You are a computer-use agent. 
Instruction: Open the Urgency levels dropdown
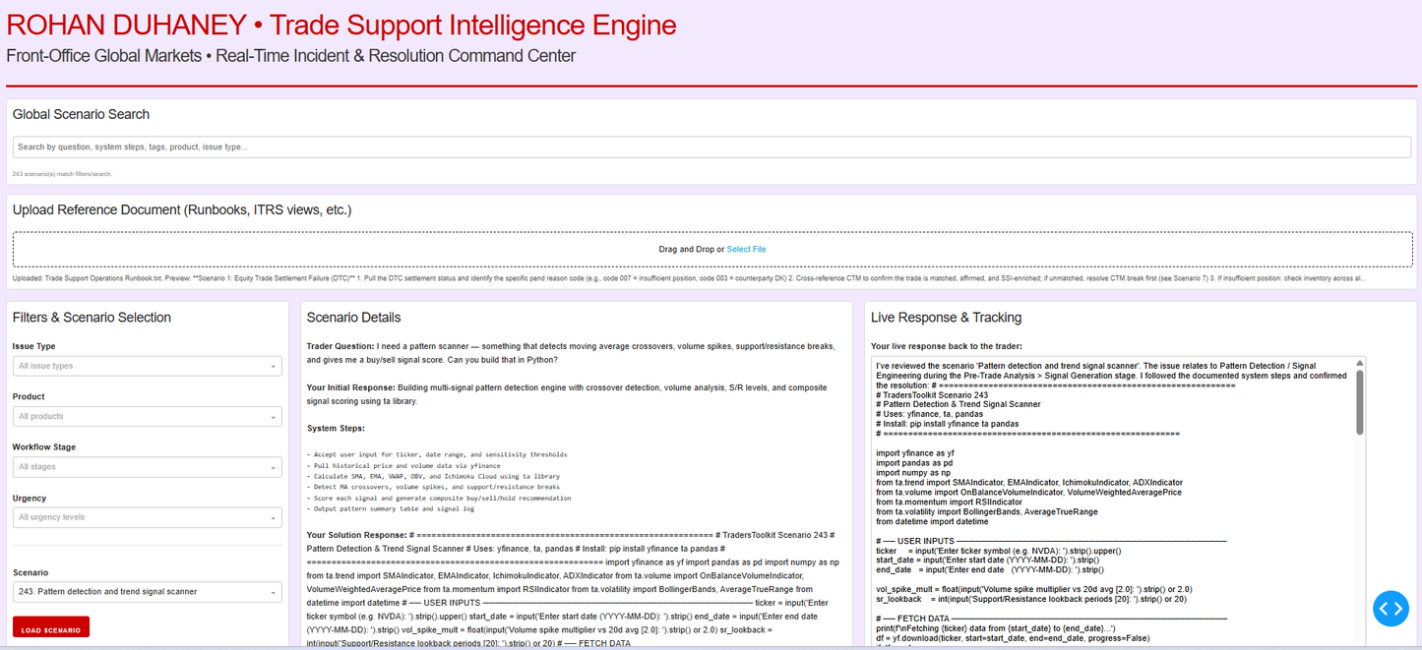click(x=148, y=517)
